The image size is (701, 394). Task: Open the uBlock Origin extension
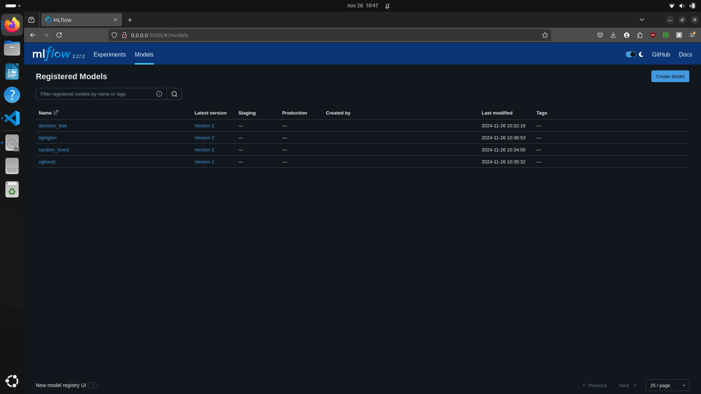coord(653,35)
